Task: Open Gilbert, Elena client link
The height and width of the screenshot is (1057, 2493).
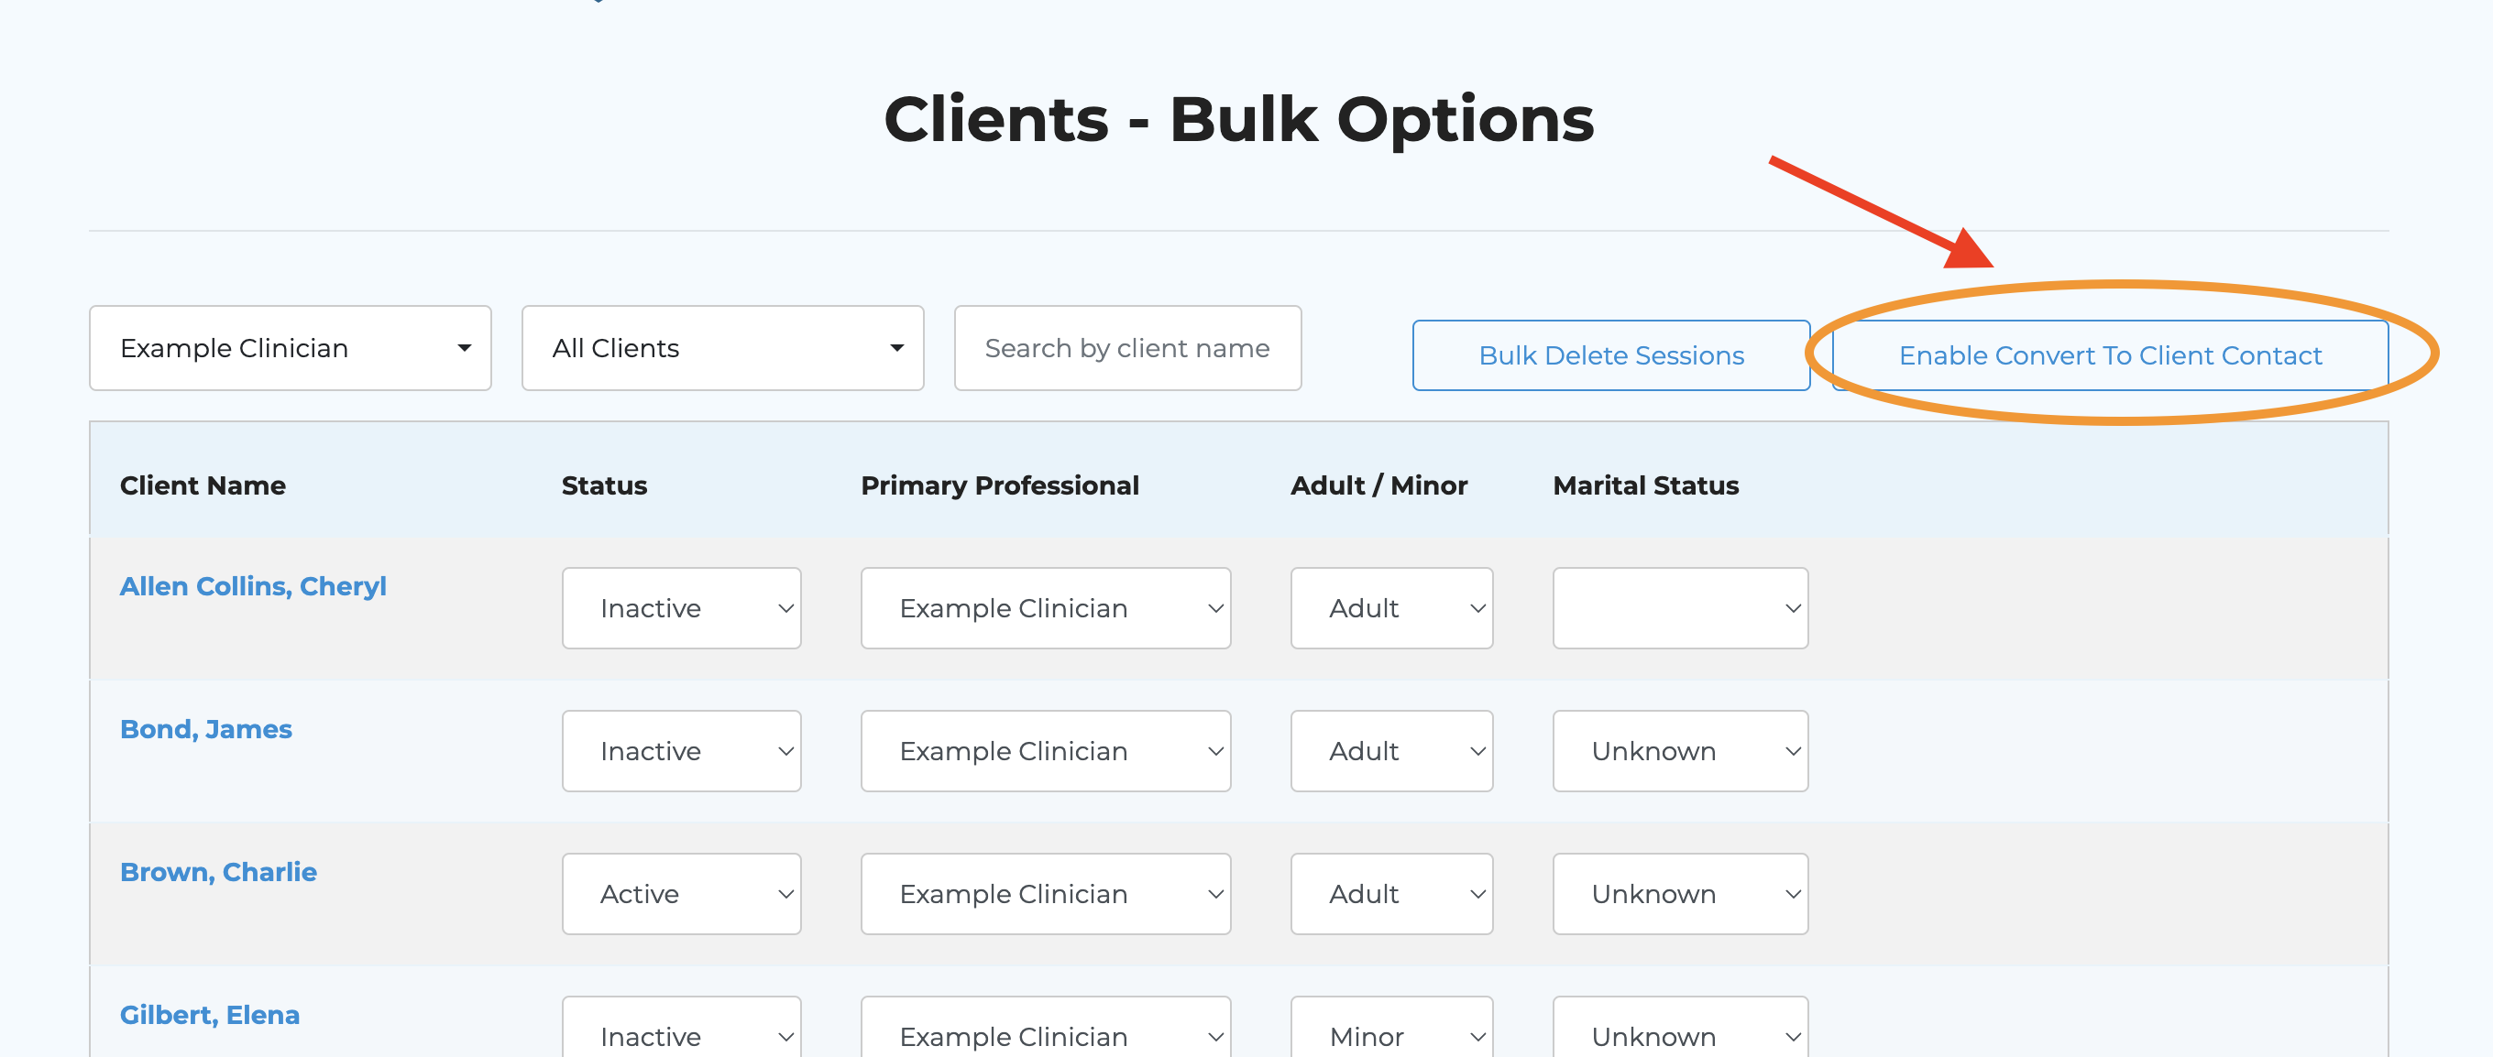Action: click(x=209, y=1015)
